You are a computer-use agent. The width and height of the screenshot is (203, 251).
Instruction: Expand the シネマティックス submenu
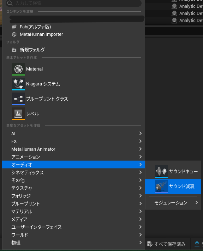(x=73, y=172)
